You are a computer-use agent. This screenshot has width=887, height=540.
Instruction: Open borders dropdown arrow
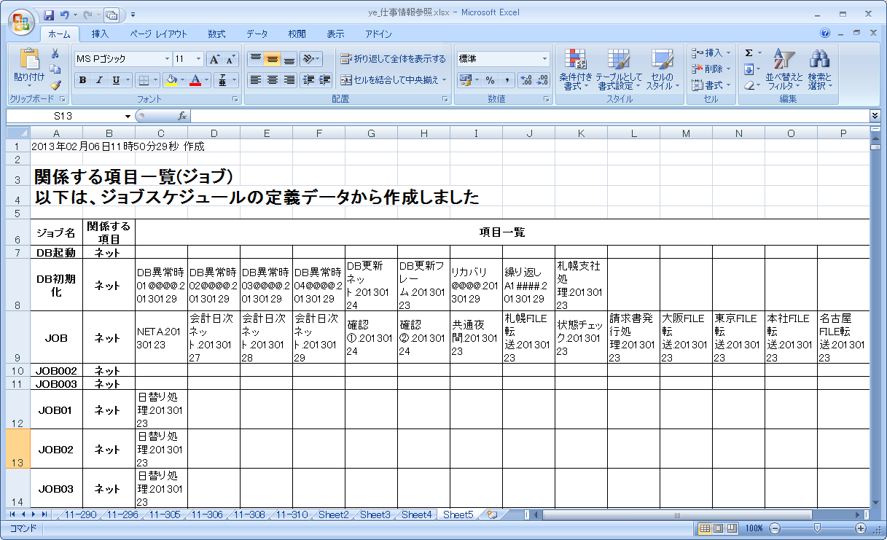tap(155, 80)
